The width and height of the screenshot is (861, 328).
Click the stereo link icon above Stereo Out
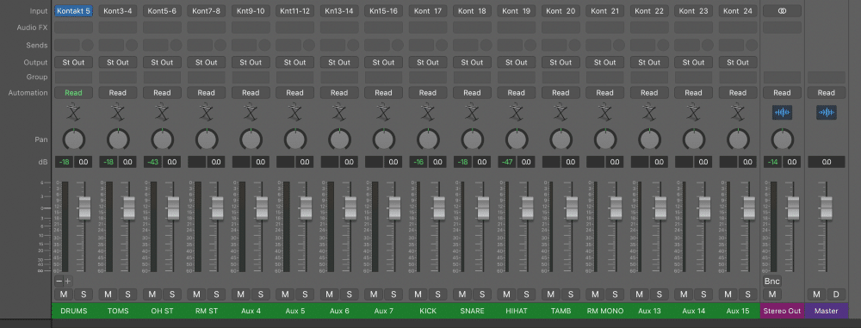782,11
